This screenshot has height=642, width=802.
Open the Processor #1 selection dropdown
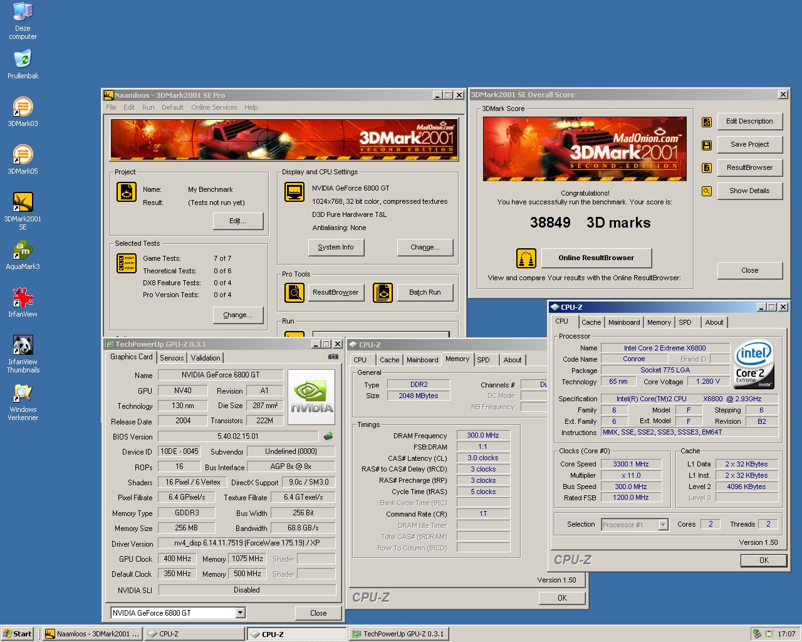(x=663, y=525)
